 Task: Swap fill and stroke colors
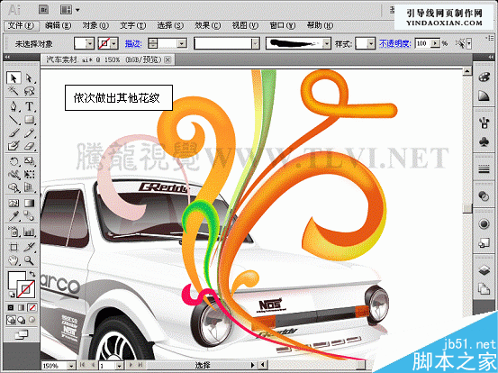[x=32, y=274]
